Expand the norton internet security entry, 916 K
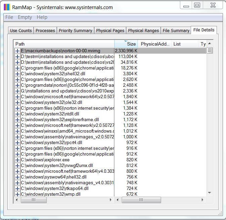This screenshot has height=220, width=226. point(17,148)
